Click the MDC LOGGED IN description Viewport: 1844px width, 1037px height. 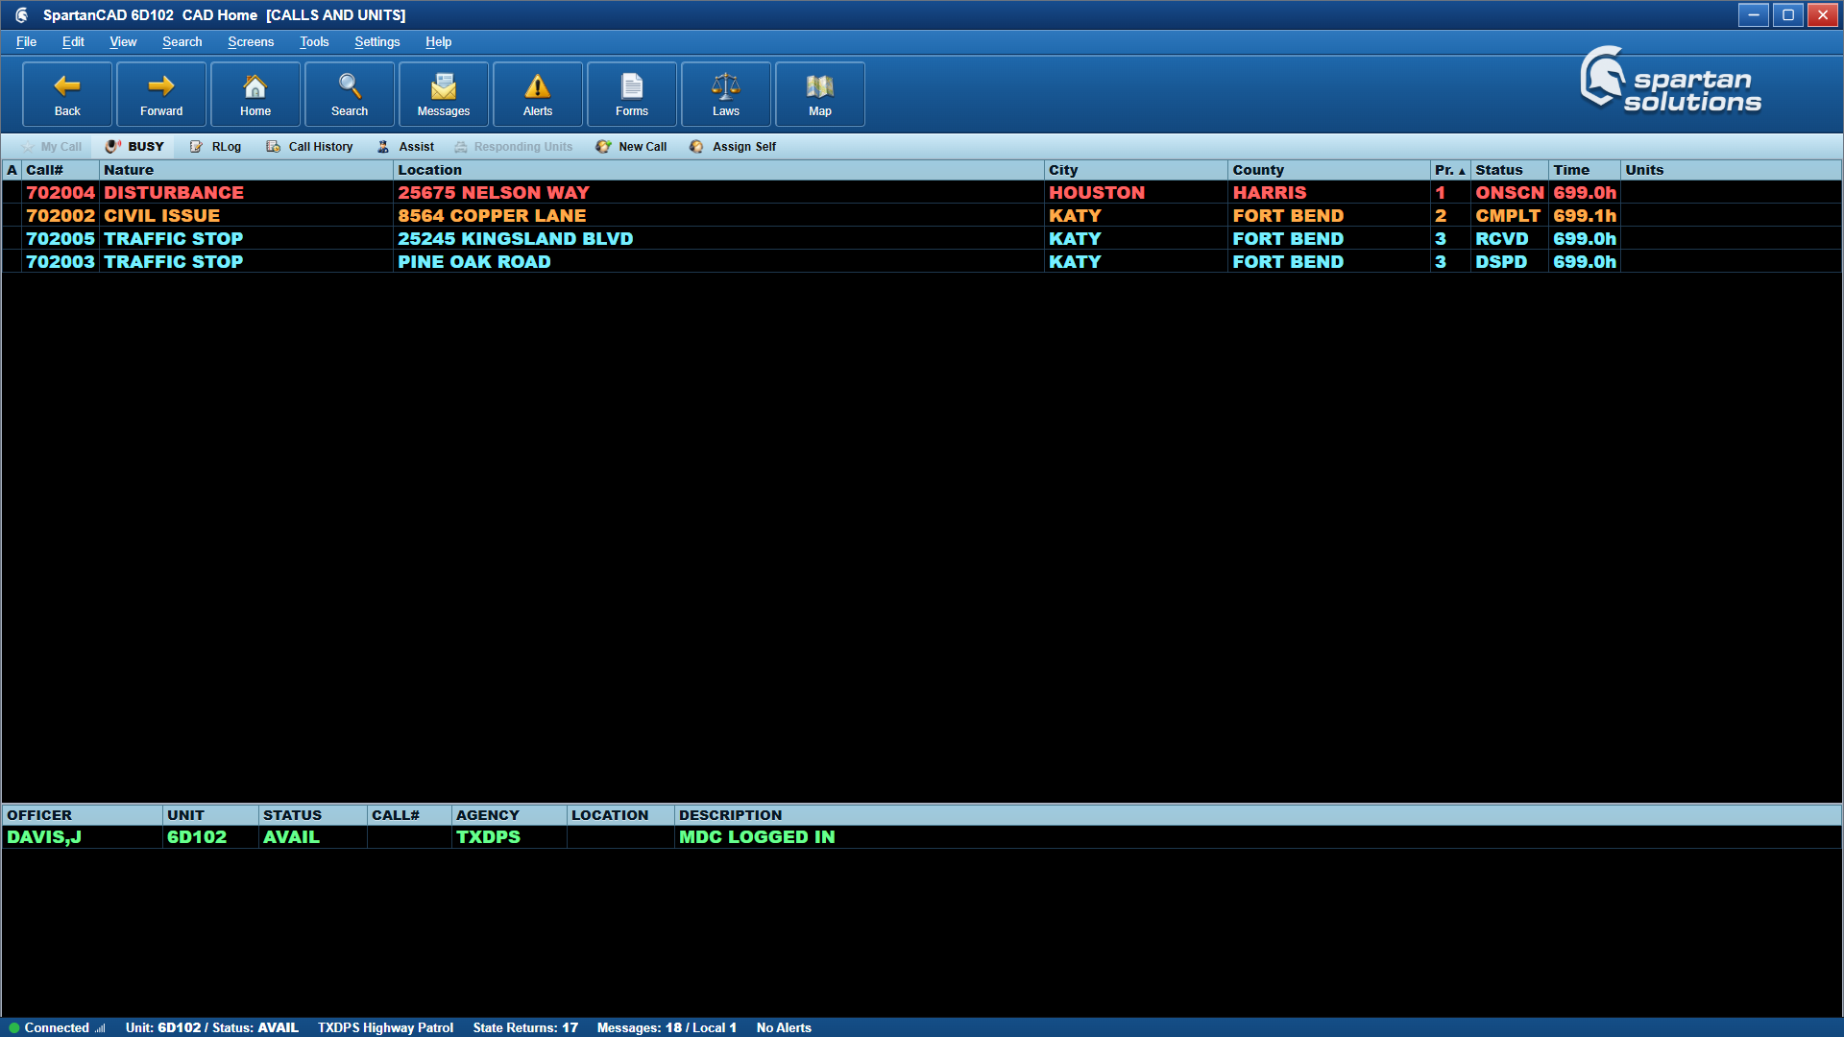[757, 837]
